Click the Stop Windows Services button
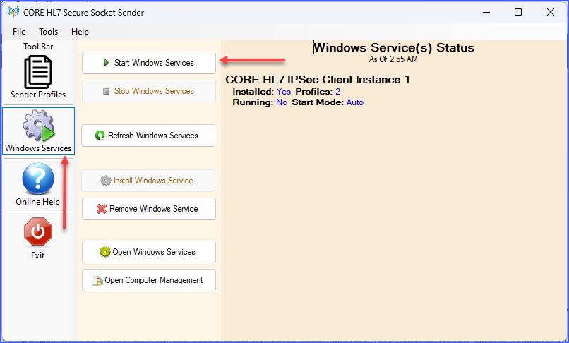 [149, 91]
